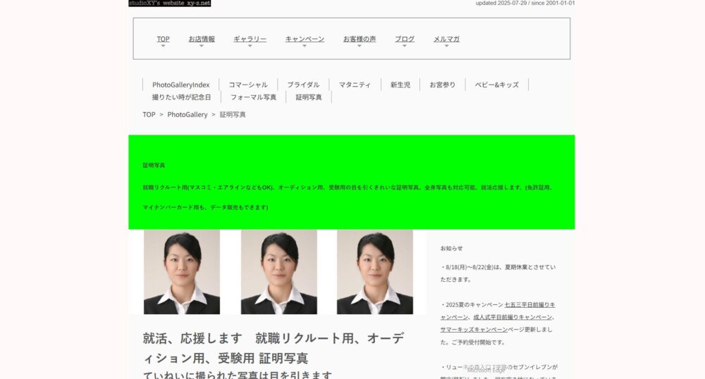Click the leftmost ID portrait photo
The width and height of the screenshot is (705, 379).
tap(182, 272)
